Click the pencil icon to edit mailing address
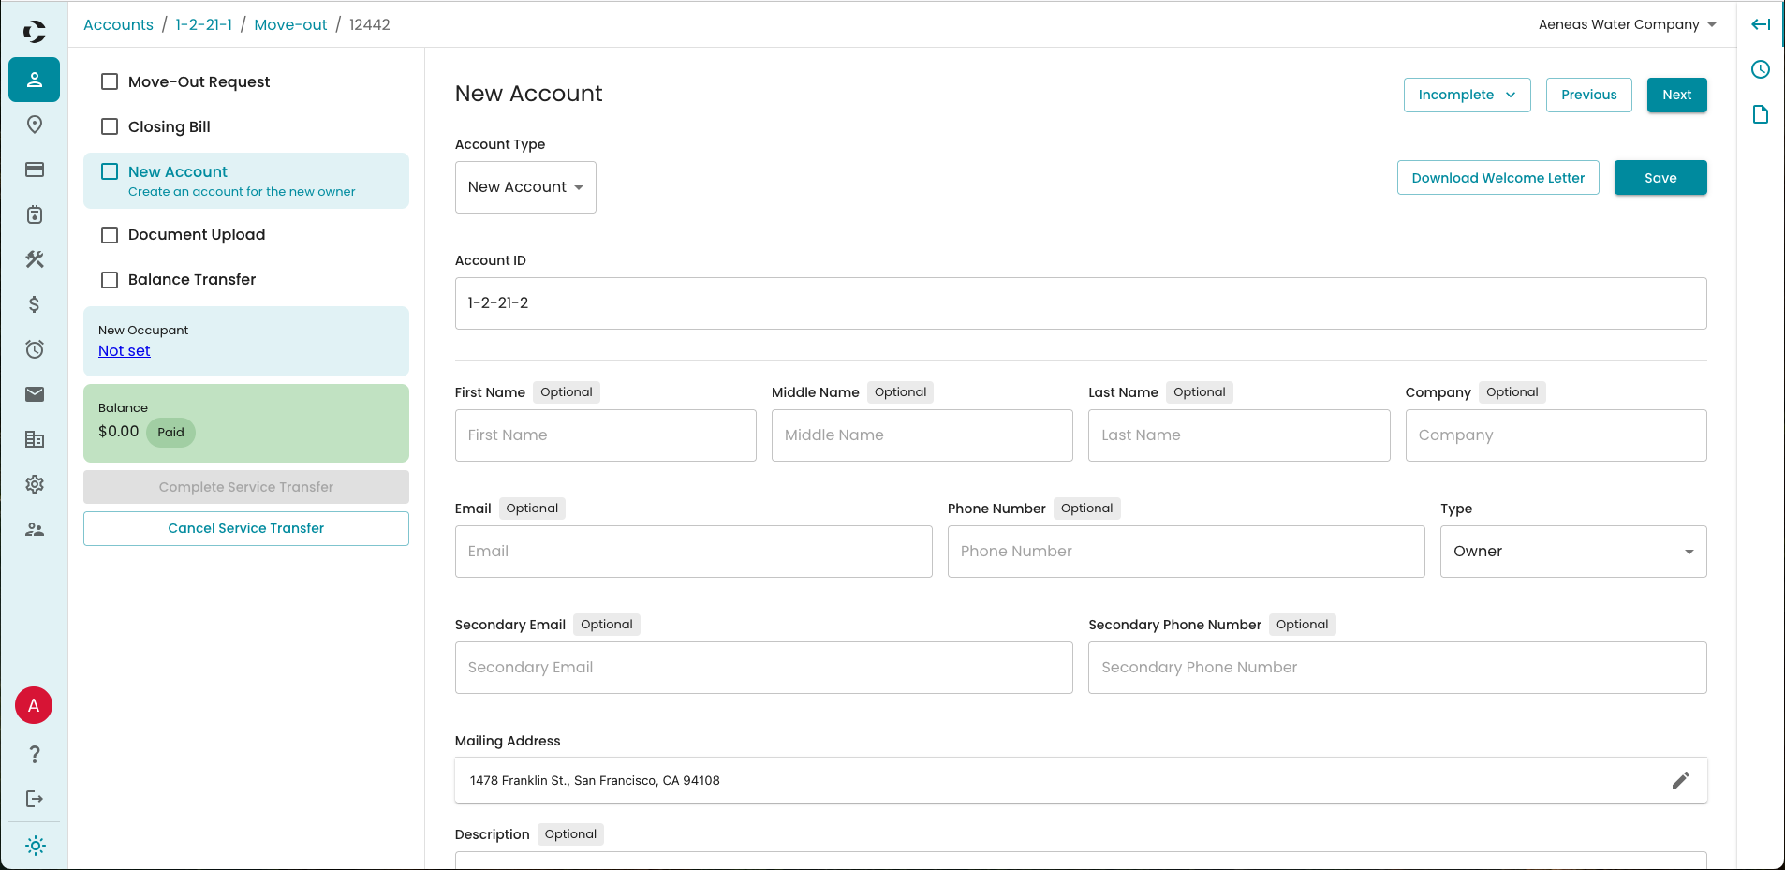The height and width of the screenshot is (870, 1785). click(x=1680, y=780)
